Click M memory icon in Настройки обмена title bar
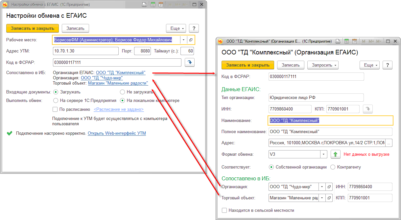401x220 pixels. [x=170, y=5]
